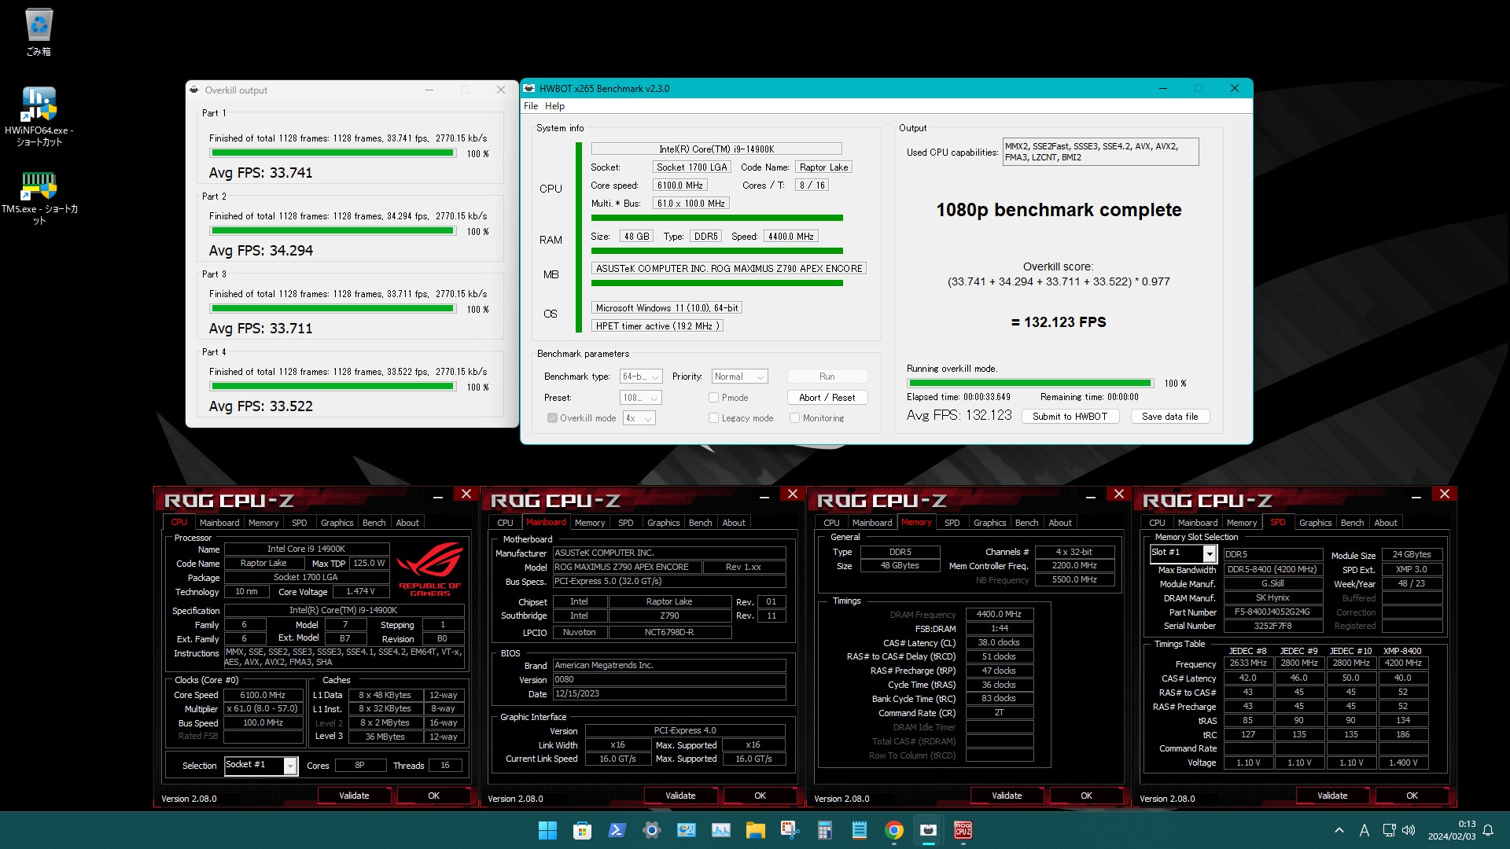The height and width of the screenshot is (849, 1510).
Task: Select SPD tab in third CPU-Z window
Action: point(952,523)
